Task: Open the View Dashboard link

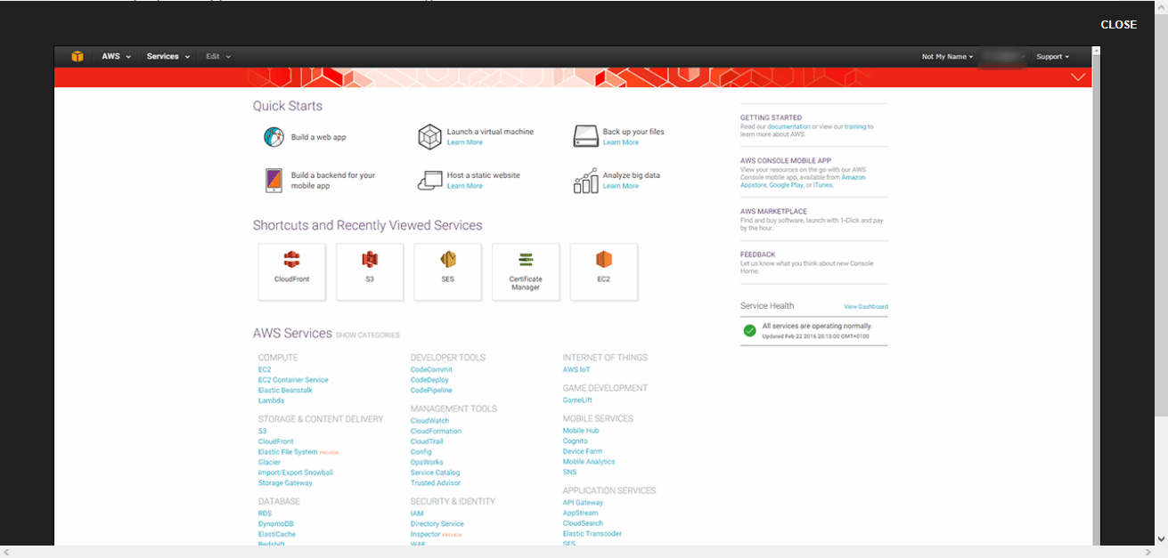Action: point(866,306)
